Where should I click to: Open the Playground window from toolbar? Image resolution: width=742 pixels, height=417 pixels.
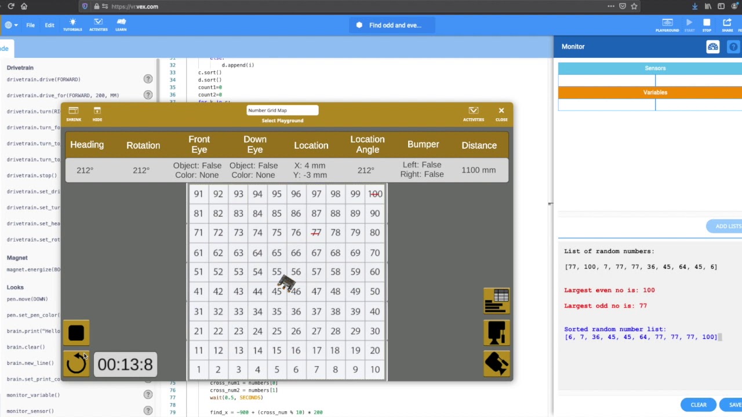coord(667,25)
